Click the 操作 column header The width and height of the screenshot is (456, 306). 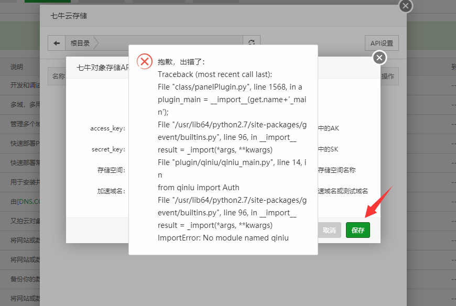[388, 76]
